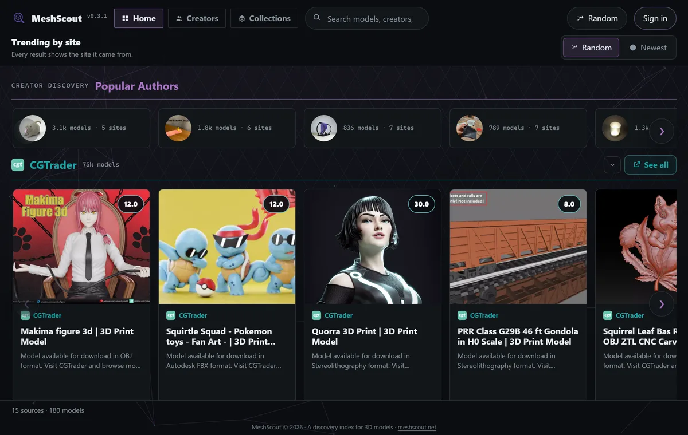The image size is (688, 435).
Task: Show previous CGTrader models with left arrow
Action: click(x=26, y=304)
